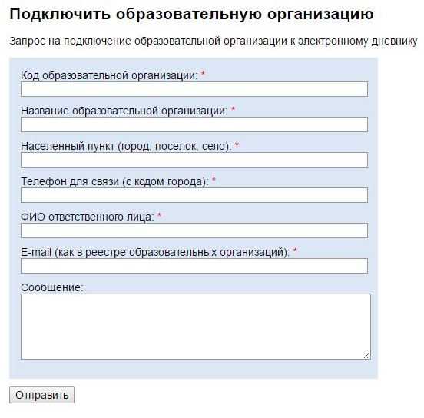
Task: Click the message box resize grip
Action: (x=366, y=356)
